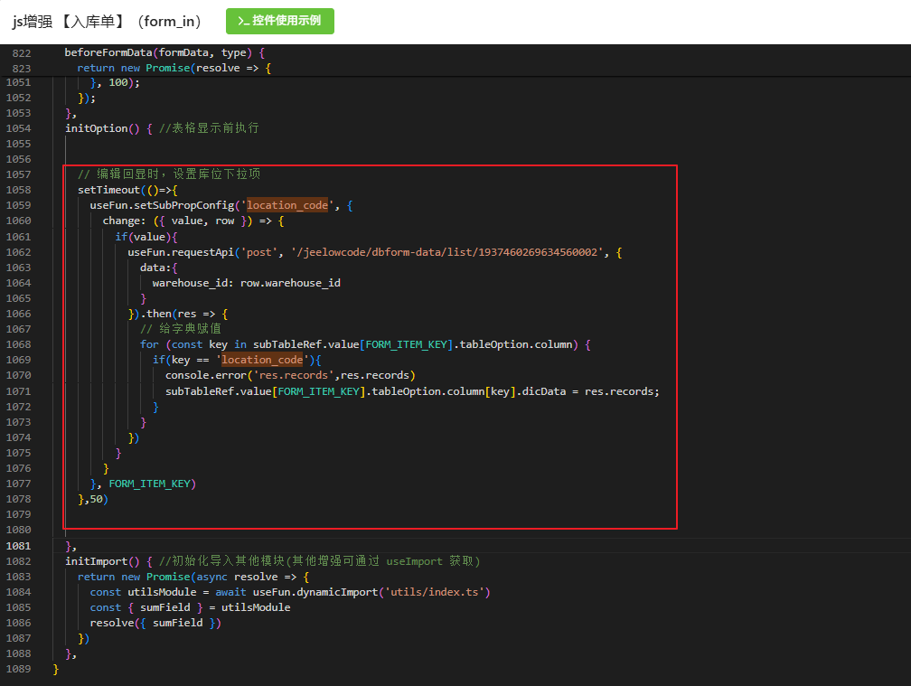
Task: Click useFun.requestApi call on line 1062
Action: (x=181, y=252)
